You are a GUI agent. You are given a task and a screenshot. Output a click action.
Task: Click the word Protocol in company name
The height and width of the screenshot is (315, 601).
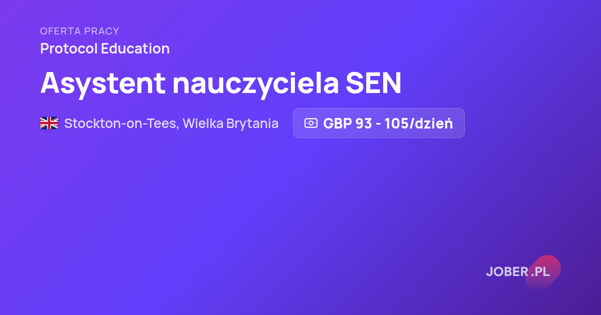point(69,48)
